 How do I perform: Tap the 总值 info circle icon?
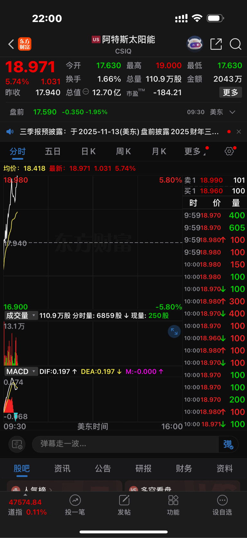click(x=86, y=92)
